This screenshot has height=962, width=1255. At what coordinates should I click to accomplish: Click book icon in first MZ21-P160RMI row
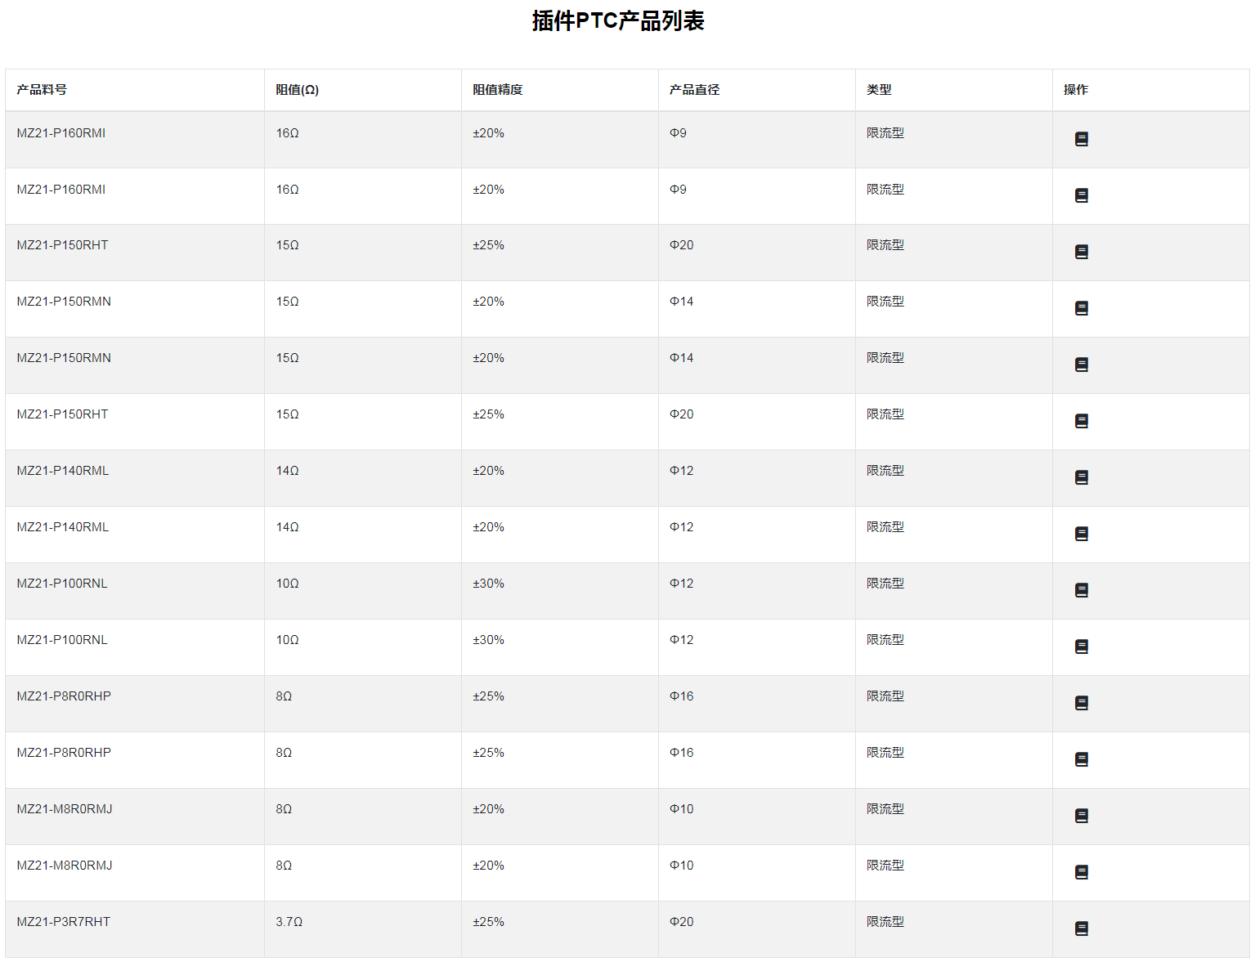click(1081, 139)
